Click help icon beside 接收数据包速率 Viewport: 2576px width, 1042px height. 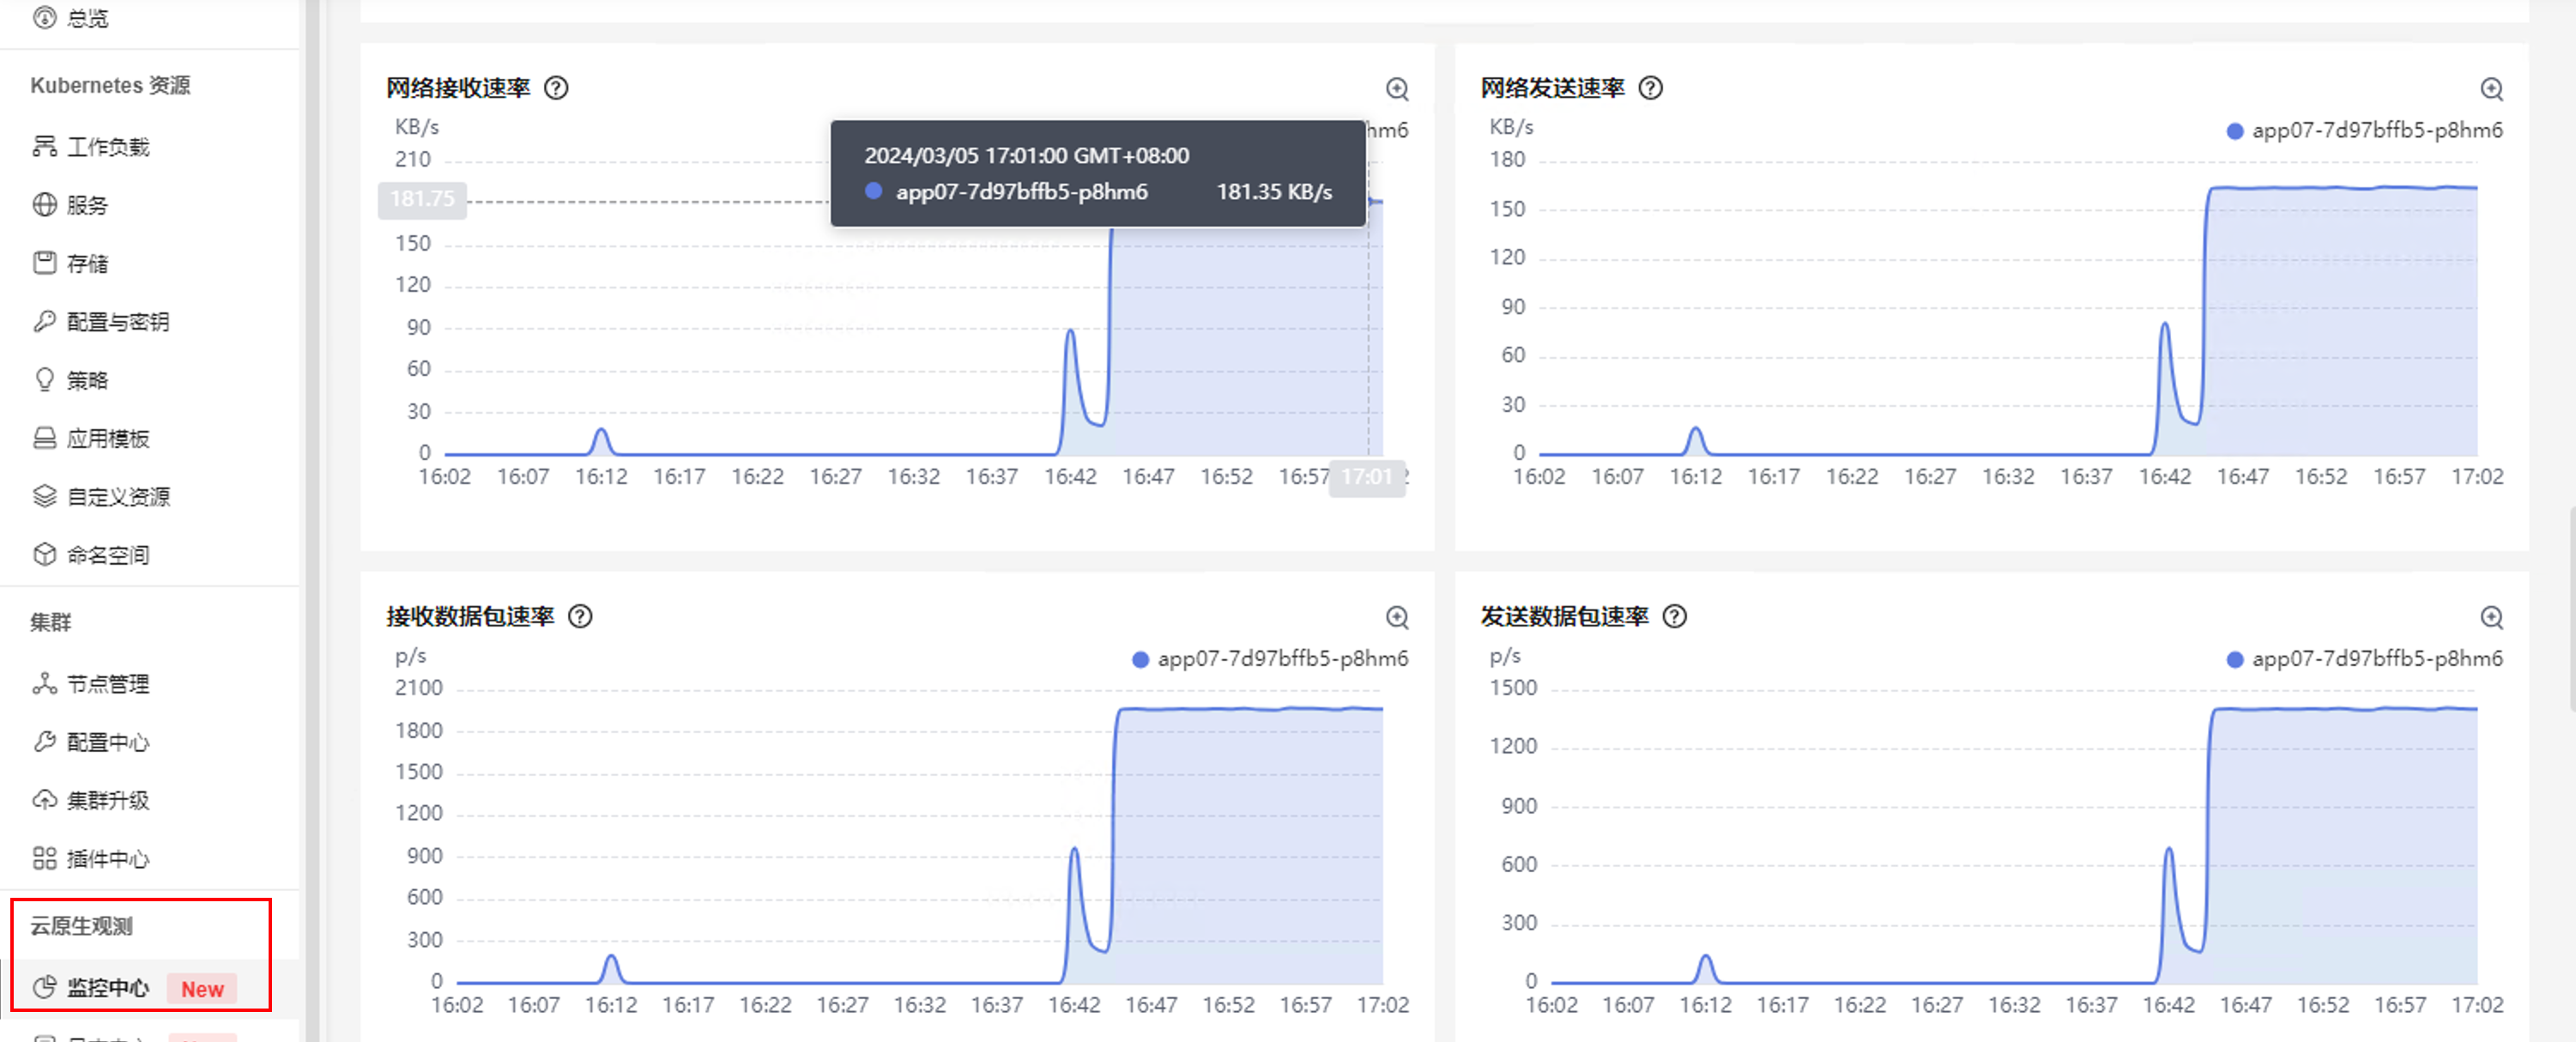(x=580, y=617)
